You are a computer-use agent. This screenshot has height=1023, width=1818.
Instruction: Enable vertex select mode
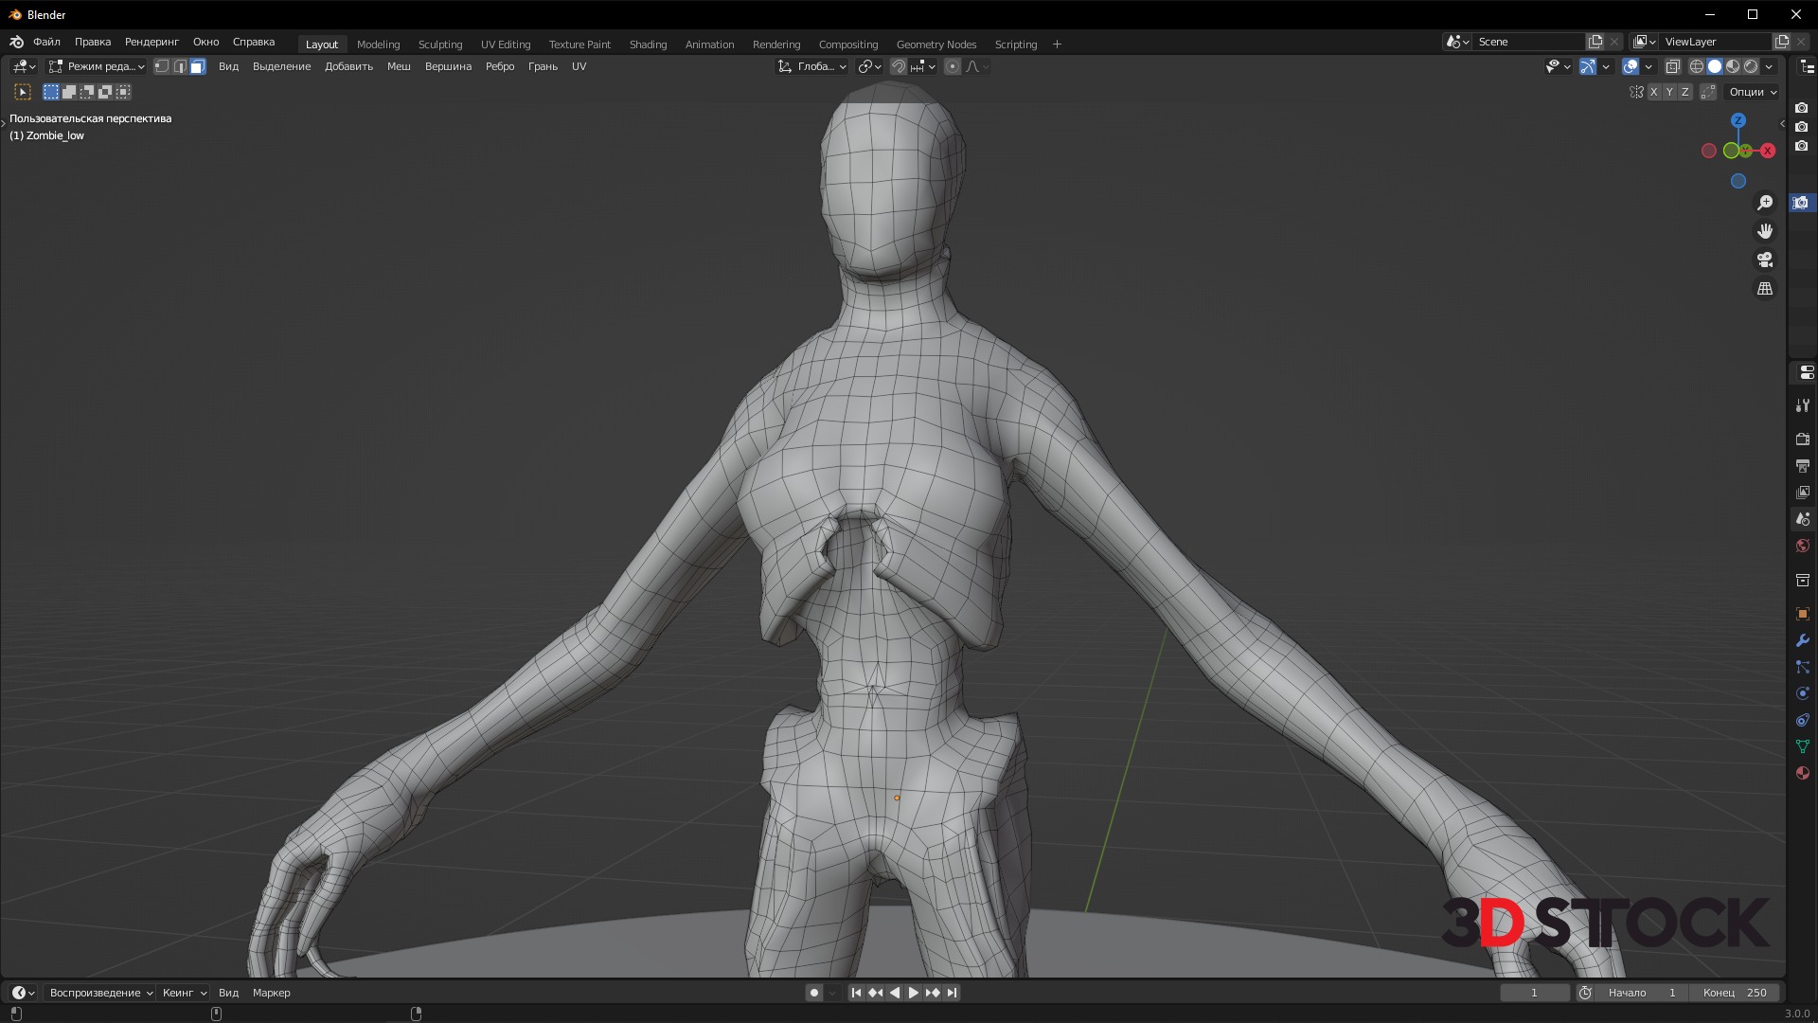tap(162, 66)
